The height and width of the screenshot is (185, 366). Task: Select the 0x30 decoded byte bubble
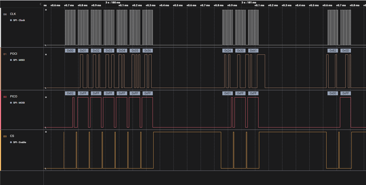pos(241,50)
